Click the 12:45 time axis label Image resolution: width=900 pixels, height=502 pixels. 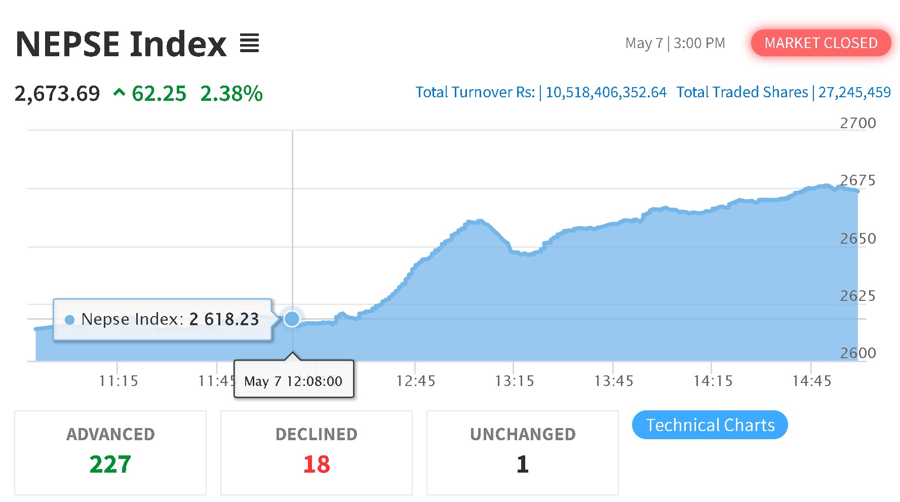[415, 381]
